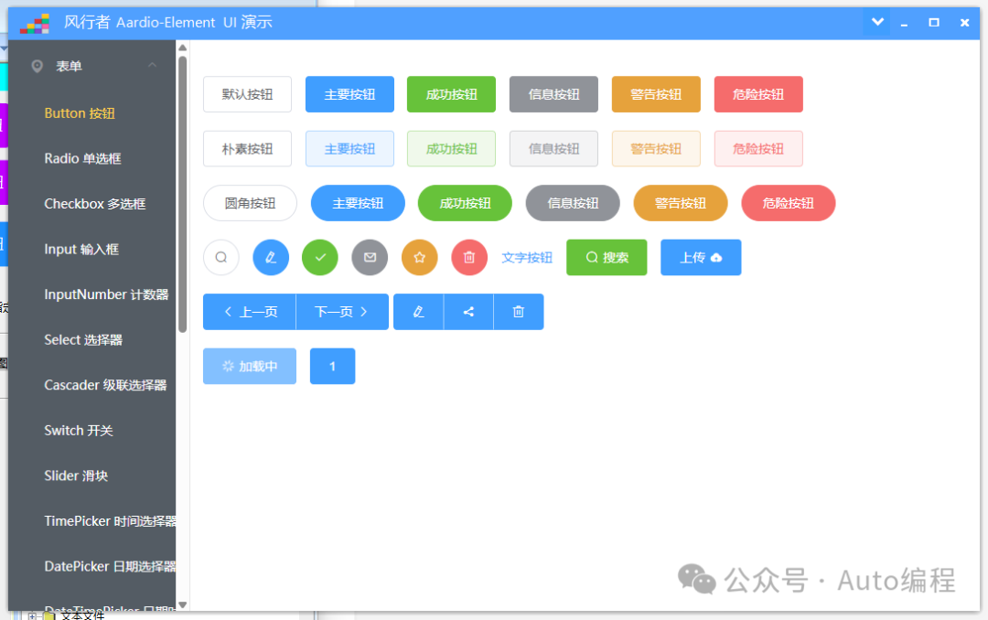Click the 文字按钮 text link
This screenshot has height=620, width=988.
click(527, 257)
